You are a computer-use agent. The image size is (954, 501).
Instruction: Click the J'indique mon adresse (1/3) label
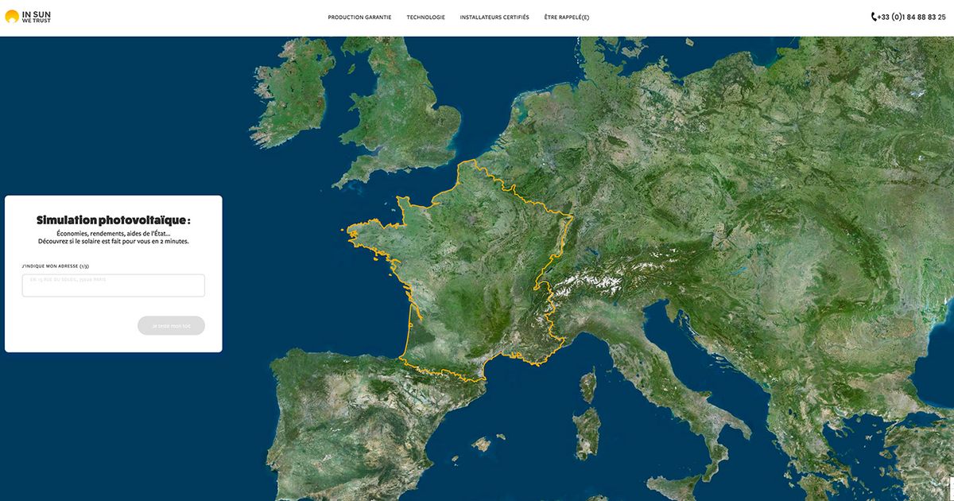tap(54, 266)
